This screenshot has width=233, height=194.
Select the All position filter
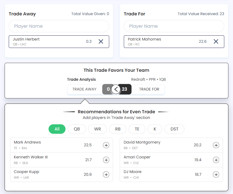[x=57, y=129]
